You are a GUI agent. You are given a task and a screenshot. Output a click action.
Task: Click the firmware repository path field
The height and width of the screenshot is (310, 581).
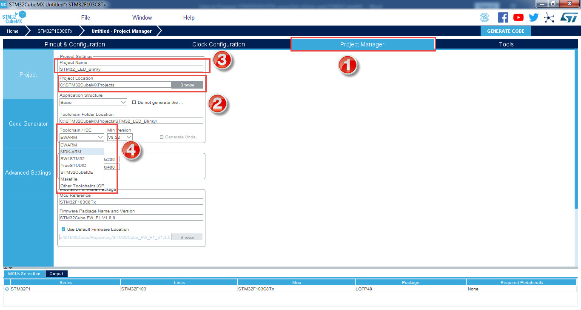click(115, 237)
